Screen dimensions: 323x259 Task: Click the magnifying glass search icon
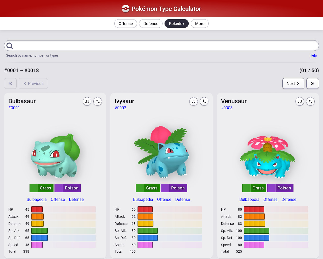point(10,46)
